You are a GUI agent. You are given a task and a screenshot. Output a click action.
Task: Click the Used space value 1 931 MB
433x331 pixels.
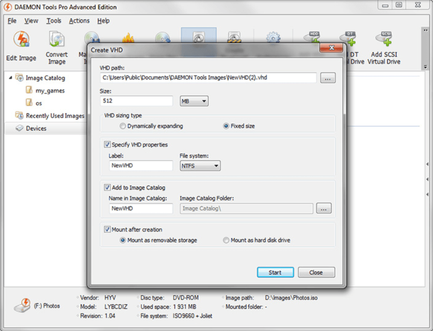184,307
